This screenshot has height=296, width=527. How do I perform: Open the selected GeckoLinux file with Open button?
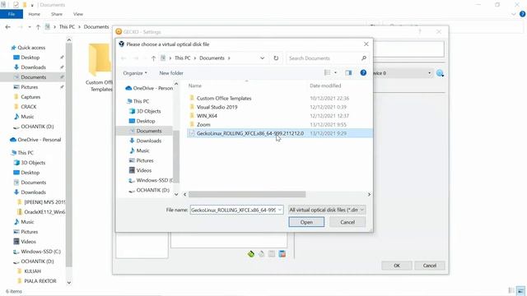pos(306,222)
